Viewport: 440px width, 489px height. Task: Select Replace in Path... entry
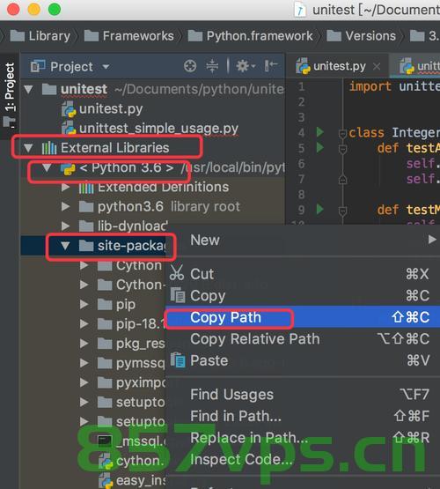303,437
